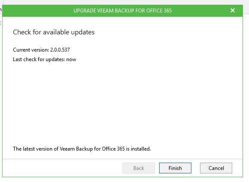Click the Finish button
This screenshot has width=249, height=182.
click(175, 168)
